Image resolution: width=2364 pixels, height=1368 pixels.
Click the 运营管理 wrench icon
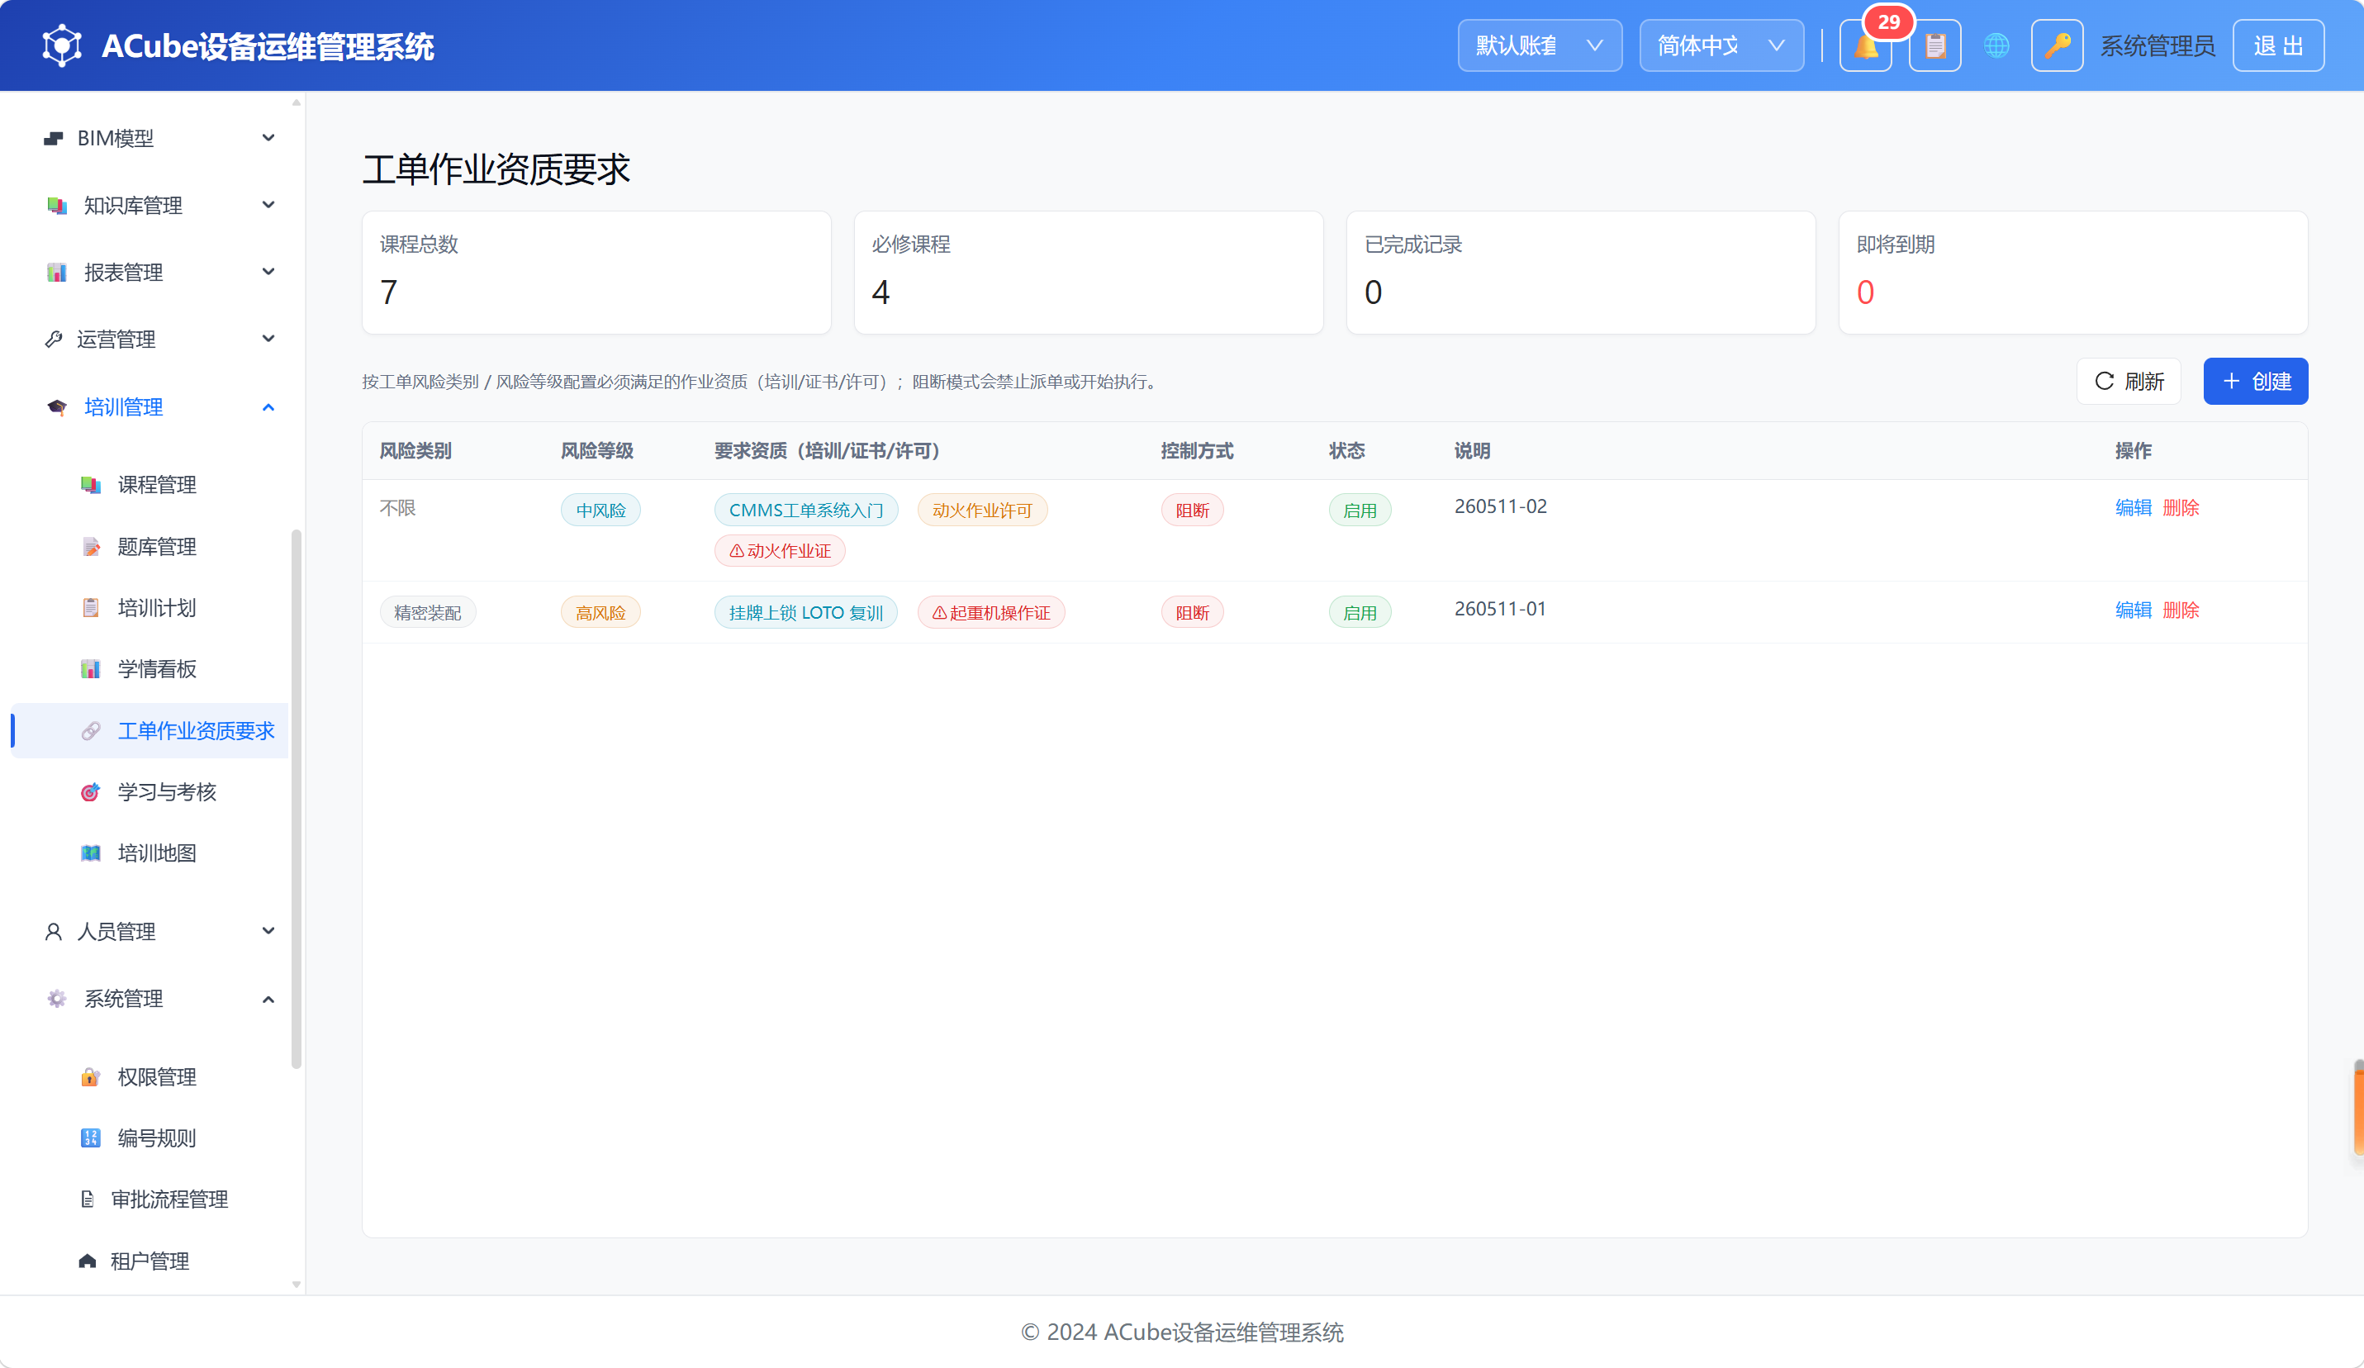click(x=54, y=339)
